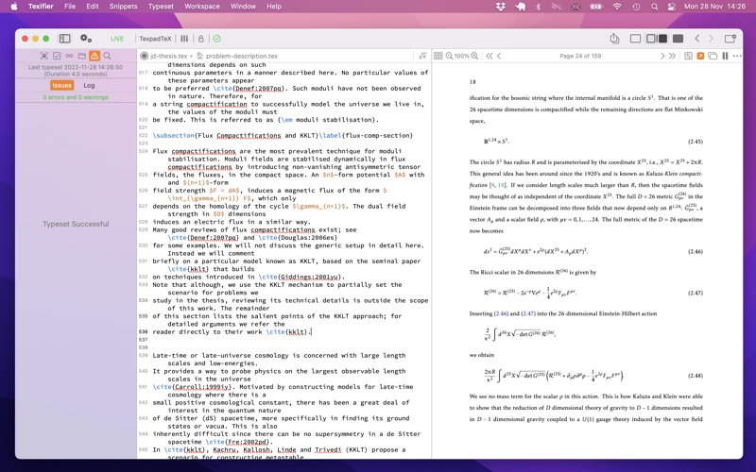The width and height of the screenshot is (756, 472).
Task: Click the root file circle icon
Action: pos(144,56)
